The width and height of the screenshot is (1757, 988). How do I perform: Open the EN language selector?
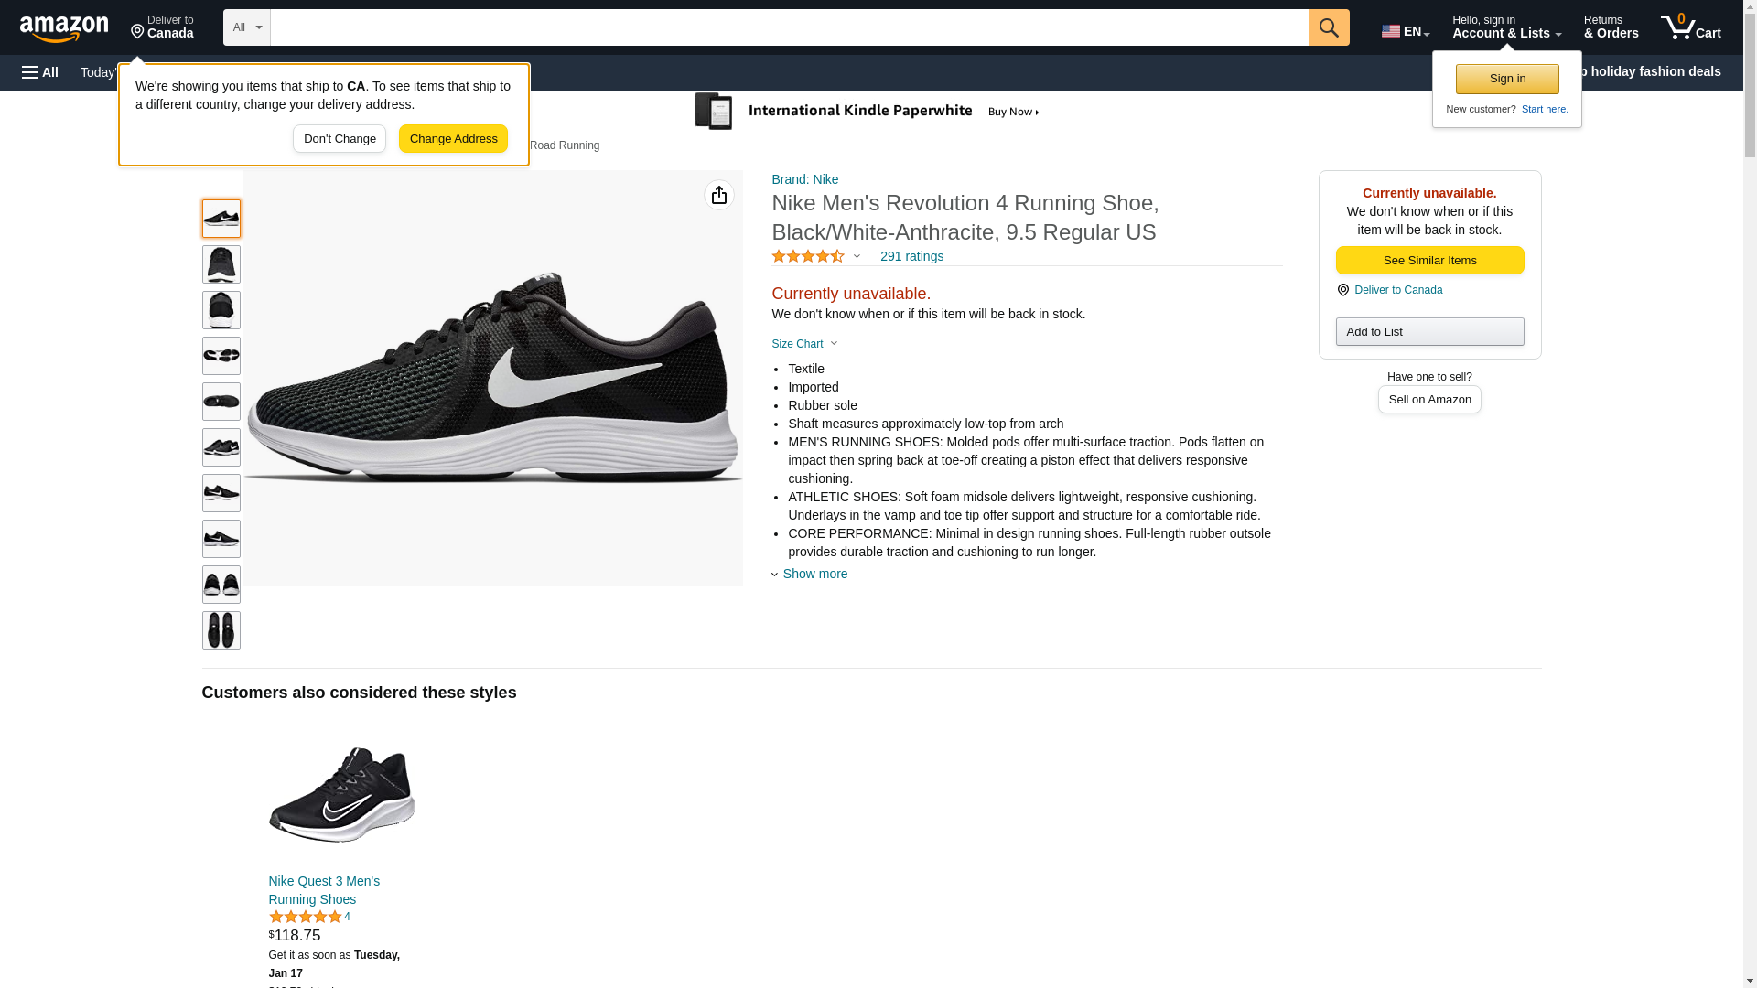1405,31
